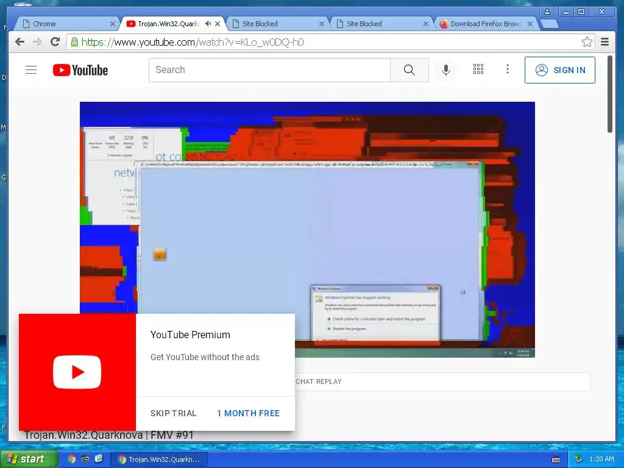Screen dimensions: 624x468
Task: Select the Trojan.Win32.Quarknova tab
Action: tap(171, 24)
